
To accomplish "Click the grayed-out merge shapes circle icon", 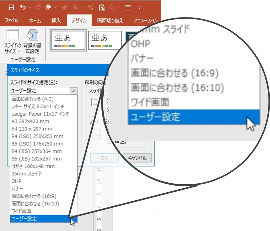I will pos(112,7).
